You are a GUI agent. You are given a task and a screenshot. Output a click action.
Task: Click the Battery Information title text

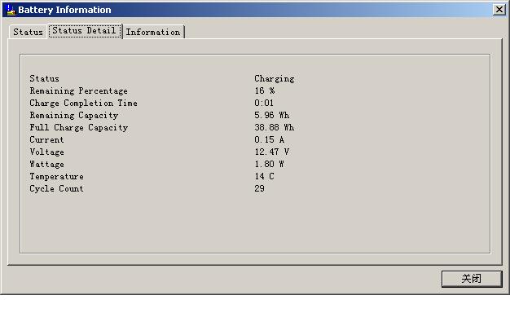64,10
